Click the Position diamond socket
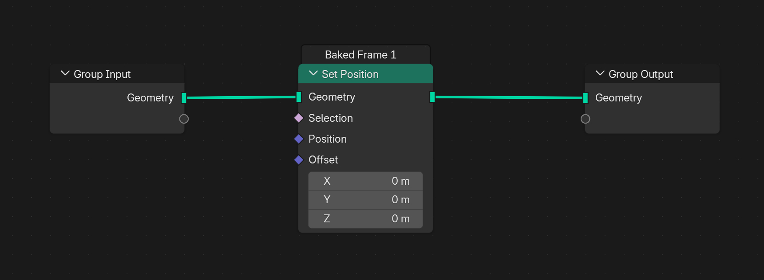 pos(299,139)
